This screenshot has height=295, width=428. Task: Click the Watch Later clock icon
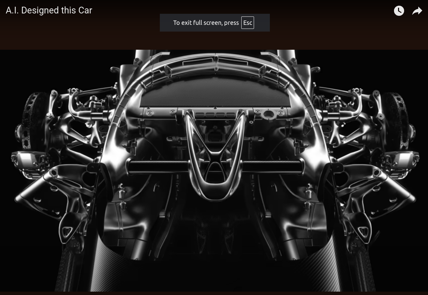click(x=399, y=11)
